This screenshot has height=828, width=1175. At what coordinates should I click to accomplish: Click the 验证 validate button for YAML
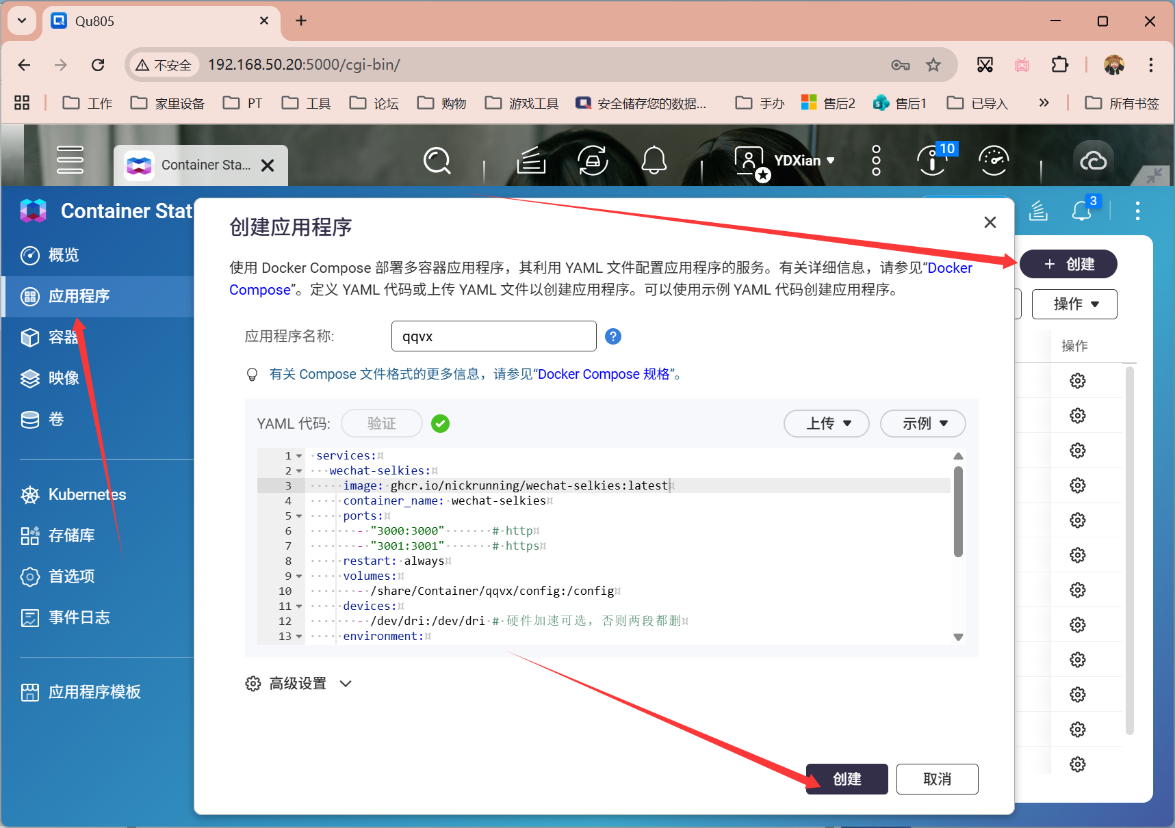(381, 423)
